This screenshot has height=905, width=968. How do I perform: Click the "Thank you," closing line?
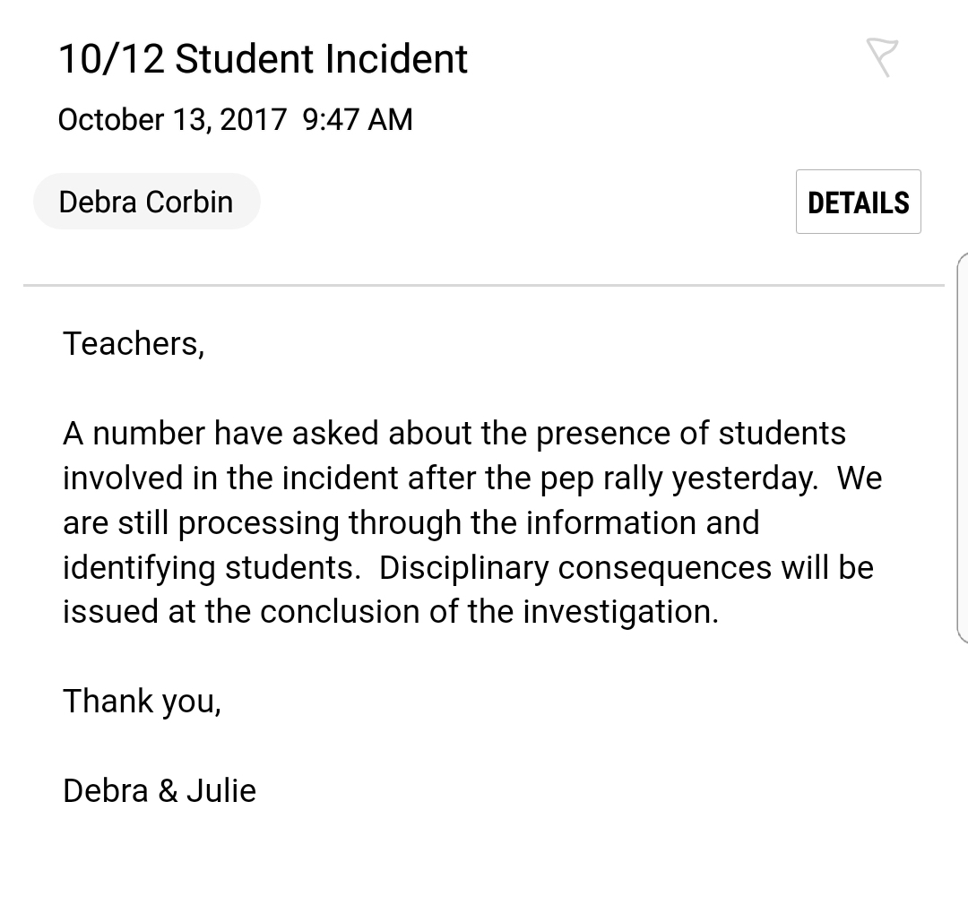pyautogui.click(x=142, y=701)
